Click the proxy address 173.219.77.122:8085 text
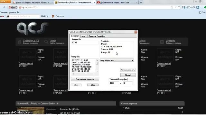Screen dimensions: 206x115 click(x=111, y=47)
